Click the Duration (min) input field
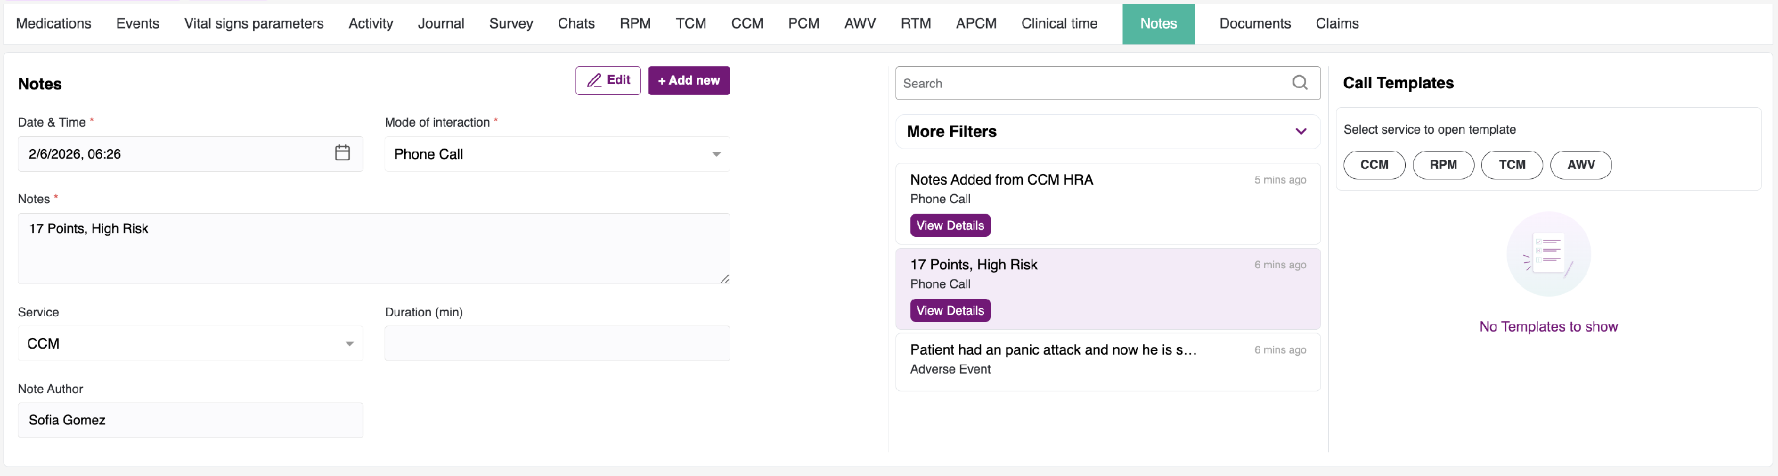The image size is (1778, 476). click(557, 343)
